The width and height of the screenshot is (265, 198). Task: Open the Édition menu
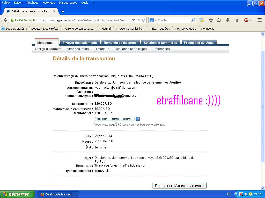[x=18, y=3]
